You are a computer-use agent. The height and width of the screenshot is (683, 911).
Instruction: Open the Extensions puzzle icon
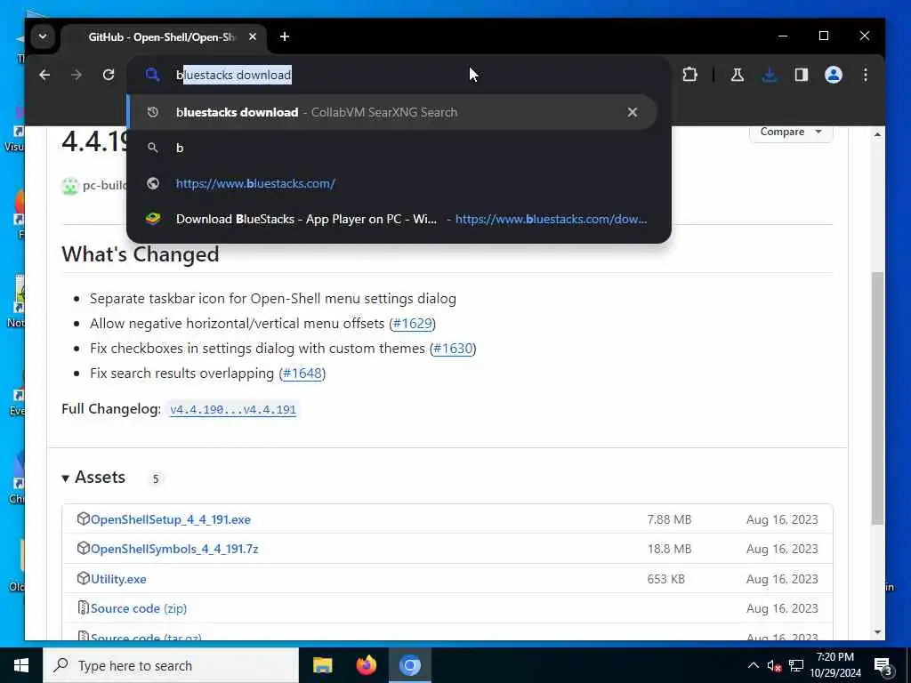(x=689, y=75)
